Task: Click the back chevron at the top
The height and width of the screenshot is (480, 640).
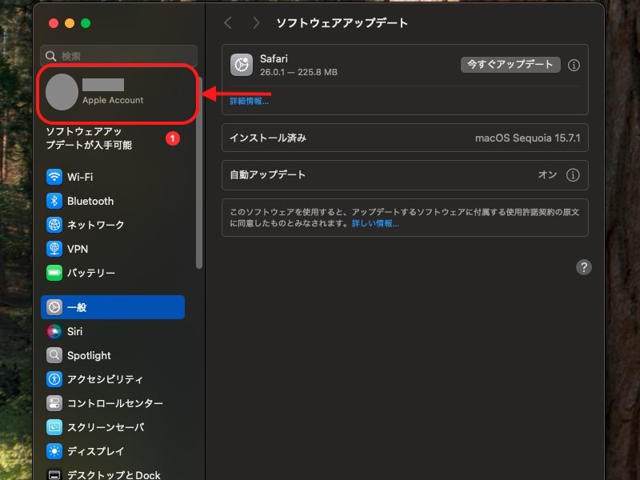Action: click(228, 23)
